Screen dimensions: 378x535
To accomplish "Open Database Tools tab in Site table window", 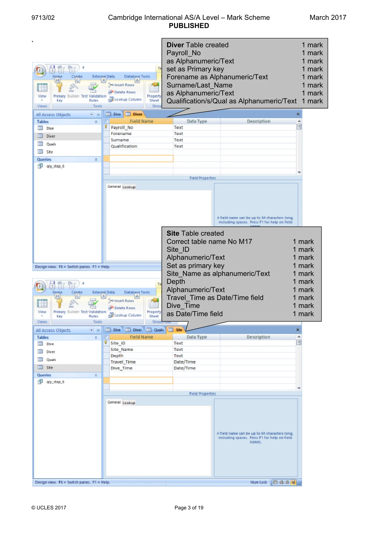I will click(x=137, y=292).
